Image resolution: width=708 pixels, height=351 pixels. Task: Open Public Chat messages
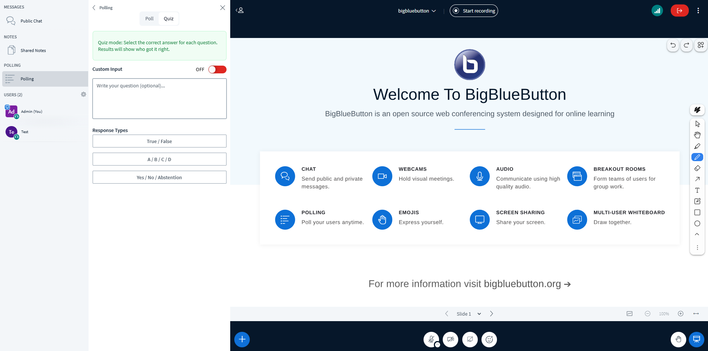tap(44, 21)
